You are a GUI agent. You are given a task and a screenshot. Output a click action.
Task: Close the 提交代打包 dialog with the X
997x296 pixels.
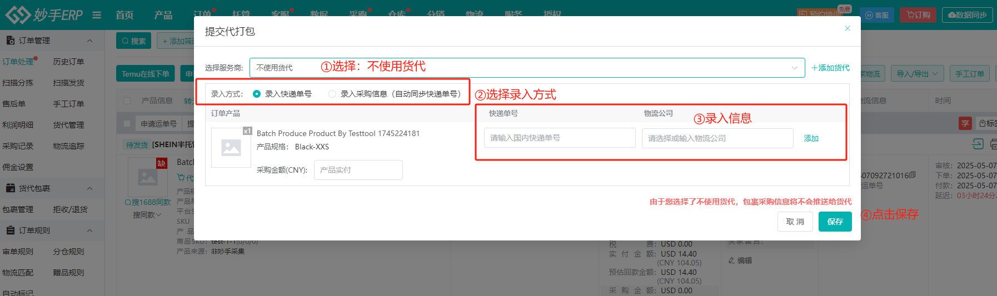coord(848,28)
